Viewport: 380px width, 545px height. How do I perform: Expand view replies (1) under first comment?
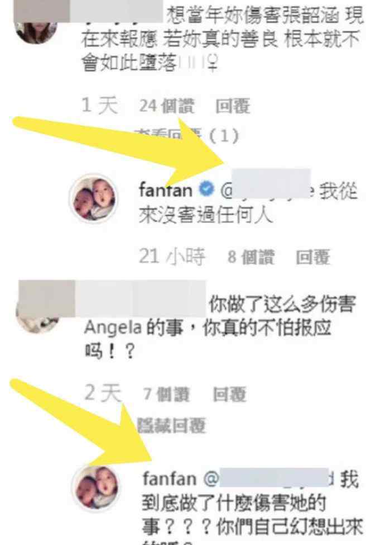click(x=187, y=135)
